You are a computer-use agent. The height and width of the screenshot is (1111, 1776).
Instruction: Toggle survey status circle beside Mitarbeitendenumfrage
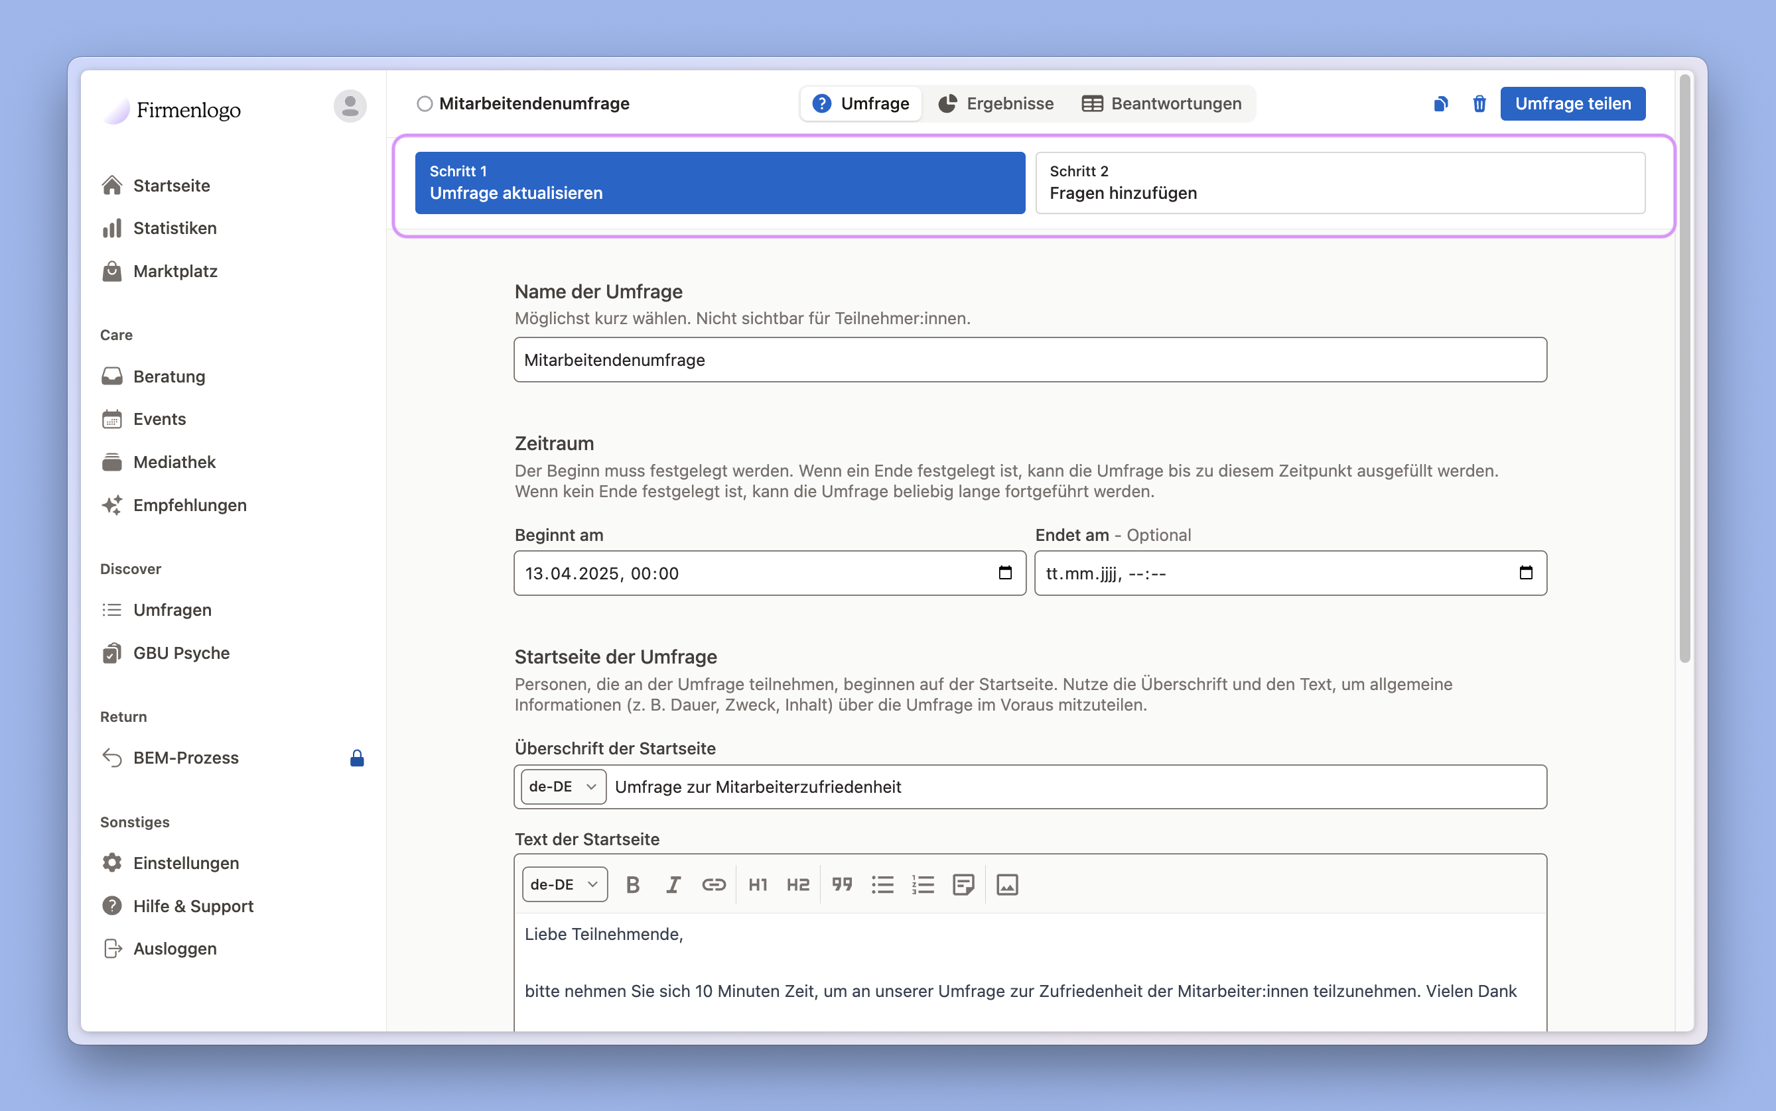pos(425,103)
